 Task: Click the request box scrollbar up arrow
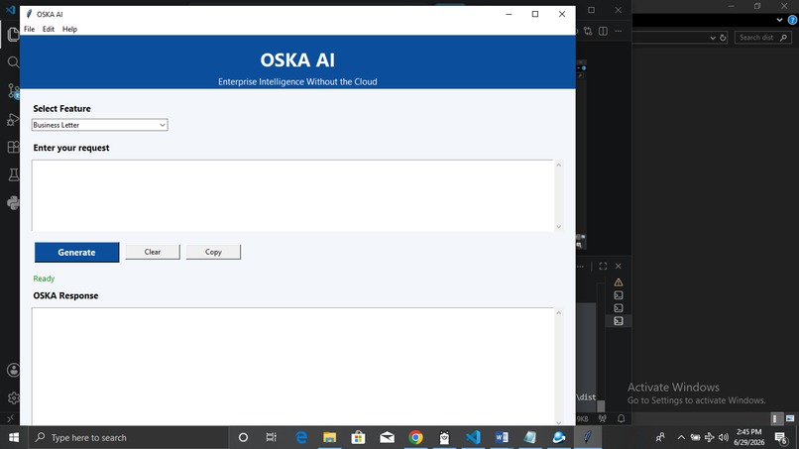click(x=558, y=165)
